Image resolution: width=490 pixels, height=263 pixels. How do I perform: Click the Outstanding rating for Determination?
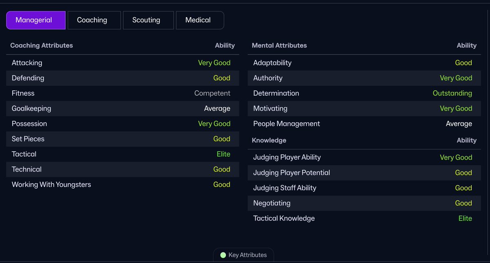(452, 93)
